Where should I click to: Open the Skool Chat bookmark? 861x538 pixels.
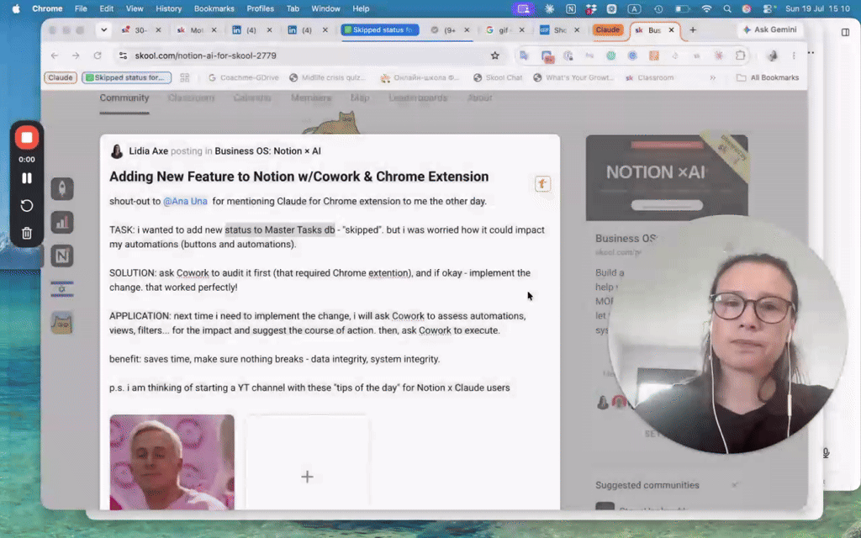coord(498,77)
